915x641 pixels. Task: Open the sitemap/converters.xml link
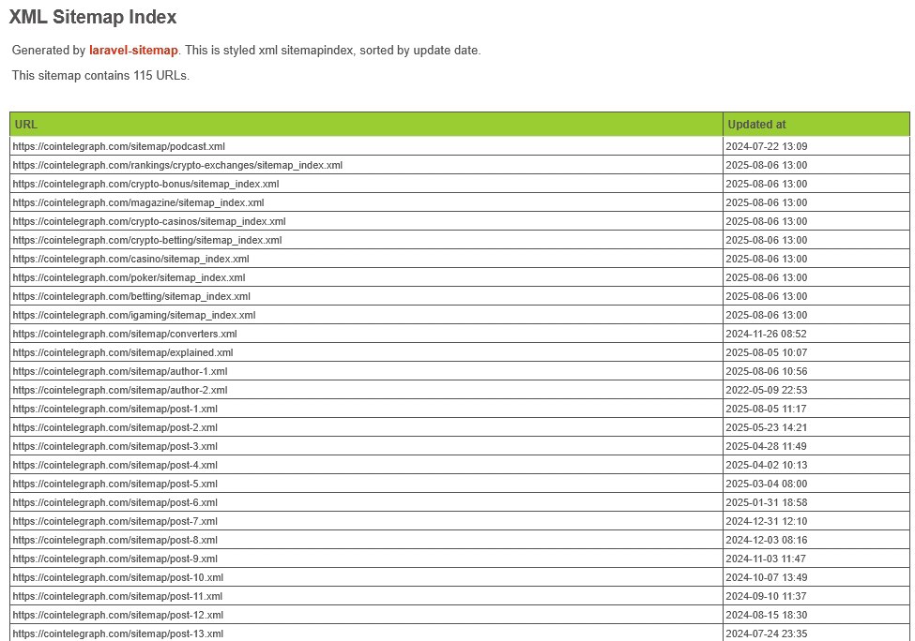pos(125,334)
